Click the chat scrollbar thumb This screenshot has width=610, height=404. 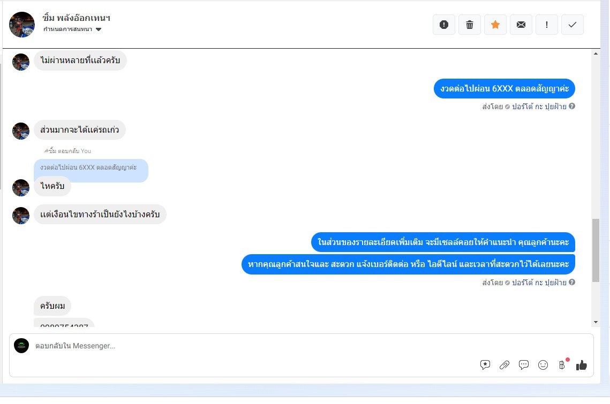point(596,250)
